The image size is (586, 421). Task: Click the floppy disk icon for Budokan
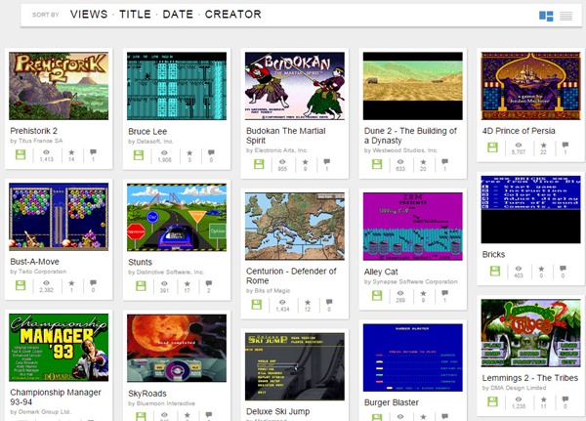point(259,164)
